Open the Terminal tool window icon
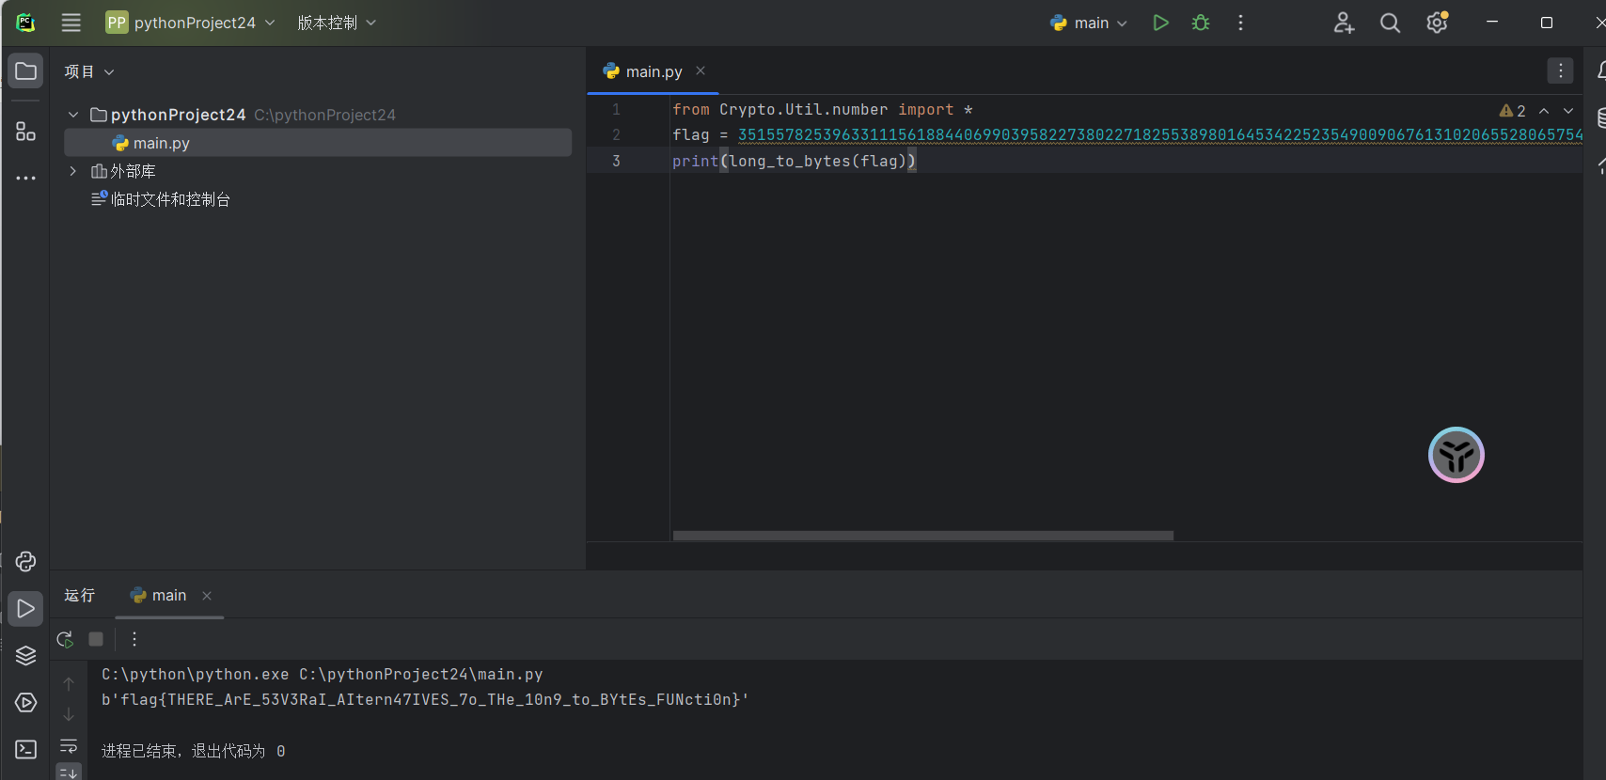 click(x=25, y=749)
